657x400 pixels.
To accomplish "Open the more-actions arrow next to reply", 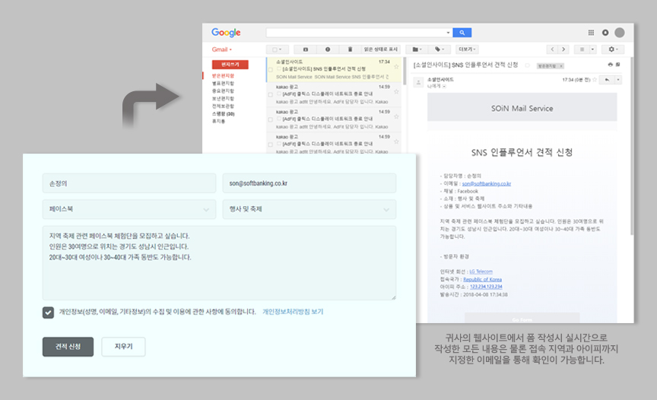I will click(x=618, y=80).
